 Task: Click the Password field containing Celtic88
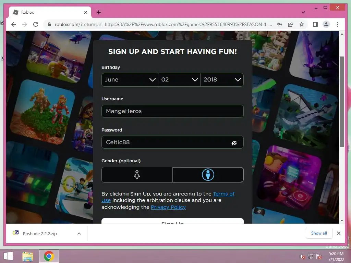pyautogui.click(x=172, y=142)
